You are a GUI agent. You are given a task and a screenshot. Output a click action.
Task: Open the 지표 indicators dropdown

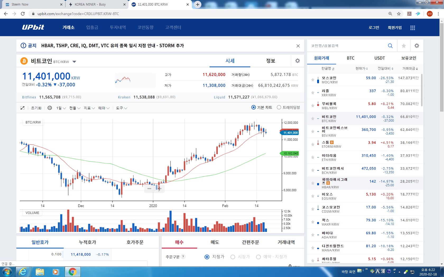pos(89,108)
